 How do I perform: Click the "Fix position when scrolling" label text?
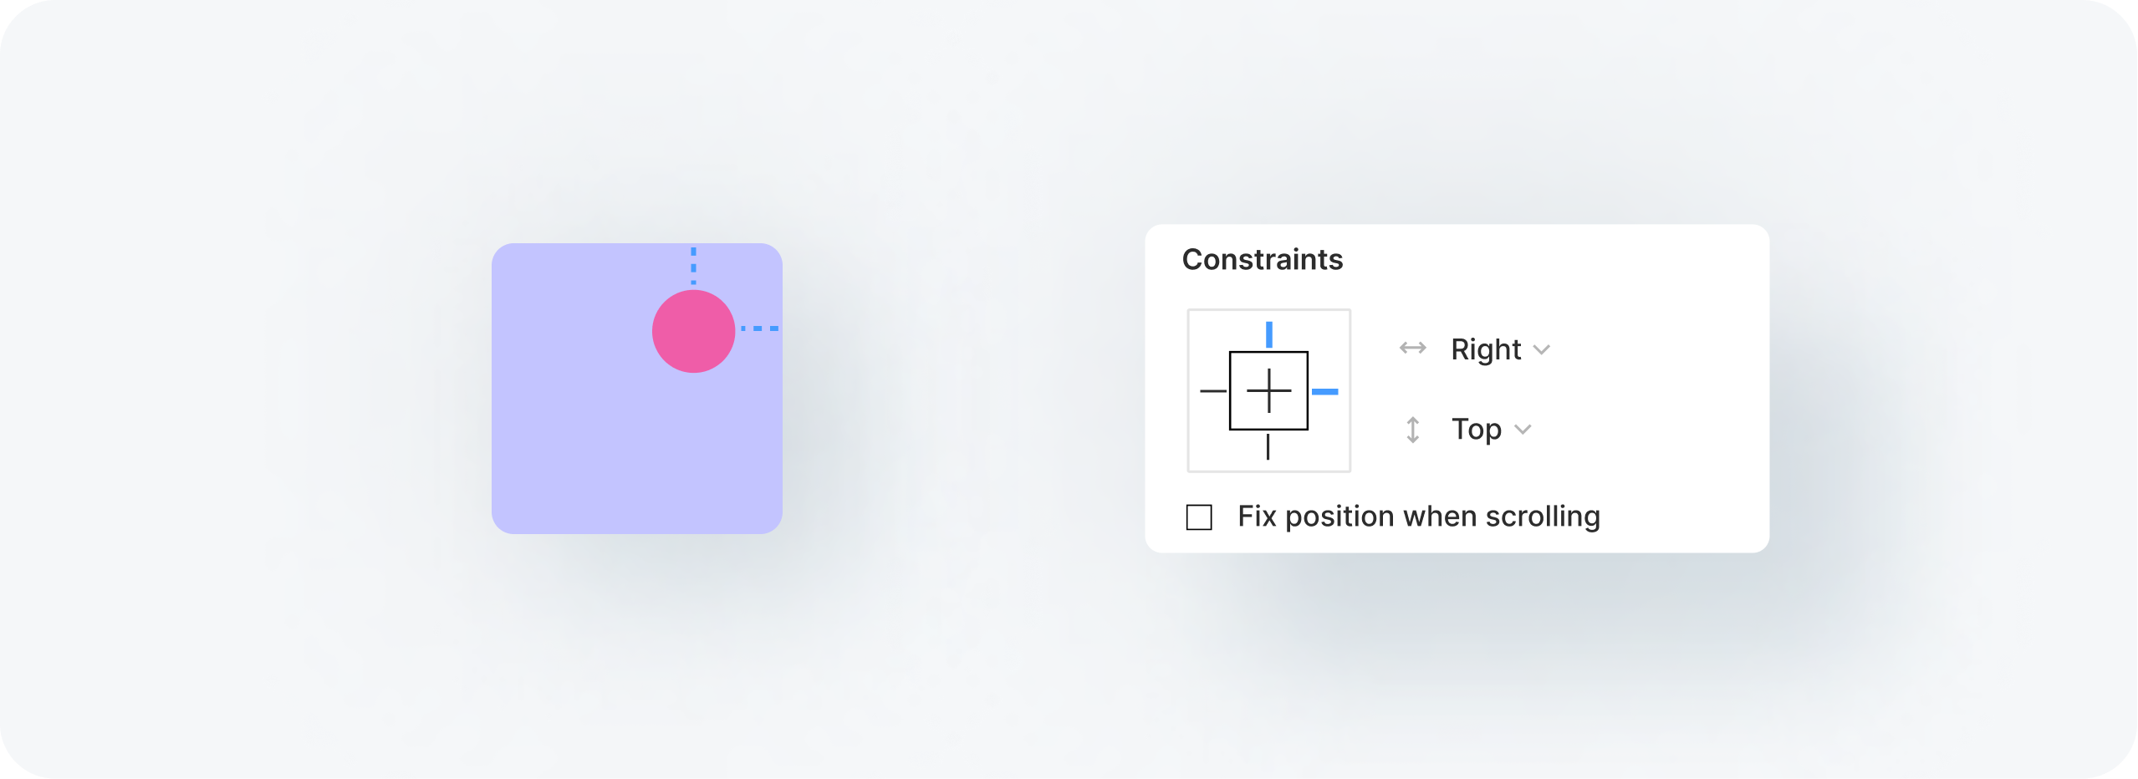pos(1418,517)
